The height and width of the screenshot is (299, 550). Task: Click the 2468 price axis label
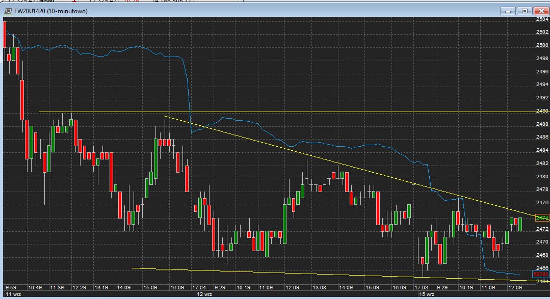(x=542, y=255)
